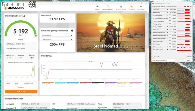This screenshot has height=111, width=195.
Task: Click Graphics test 51.92 FPS value
Action: point(57,19)
